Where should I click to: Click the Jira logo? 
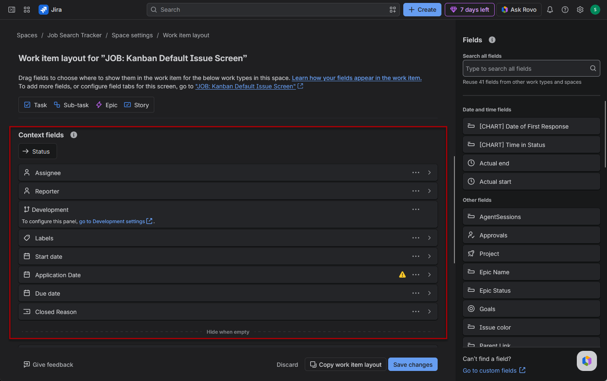coord(50,10)
